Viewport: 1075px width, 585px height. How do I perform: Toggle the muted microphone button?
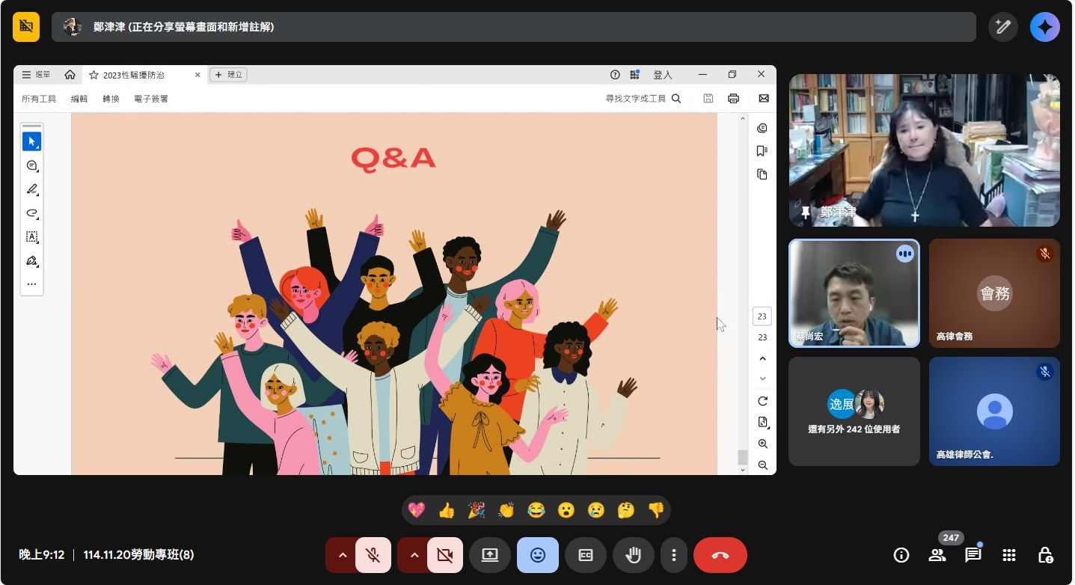click(373, 555)
